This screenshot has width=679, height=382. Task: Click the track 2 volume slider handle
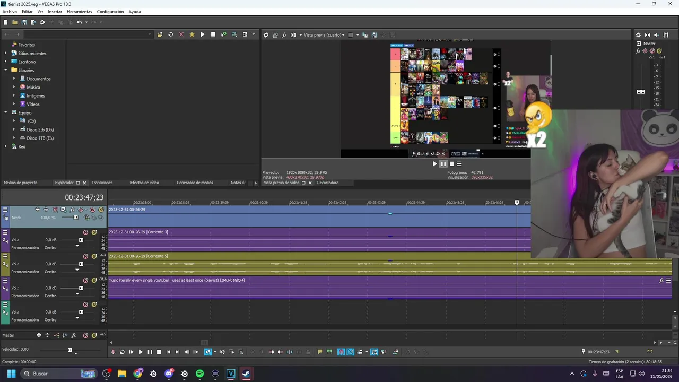(x=81, y=240)
